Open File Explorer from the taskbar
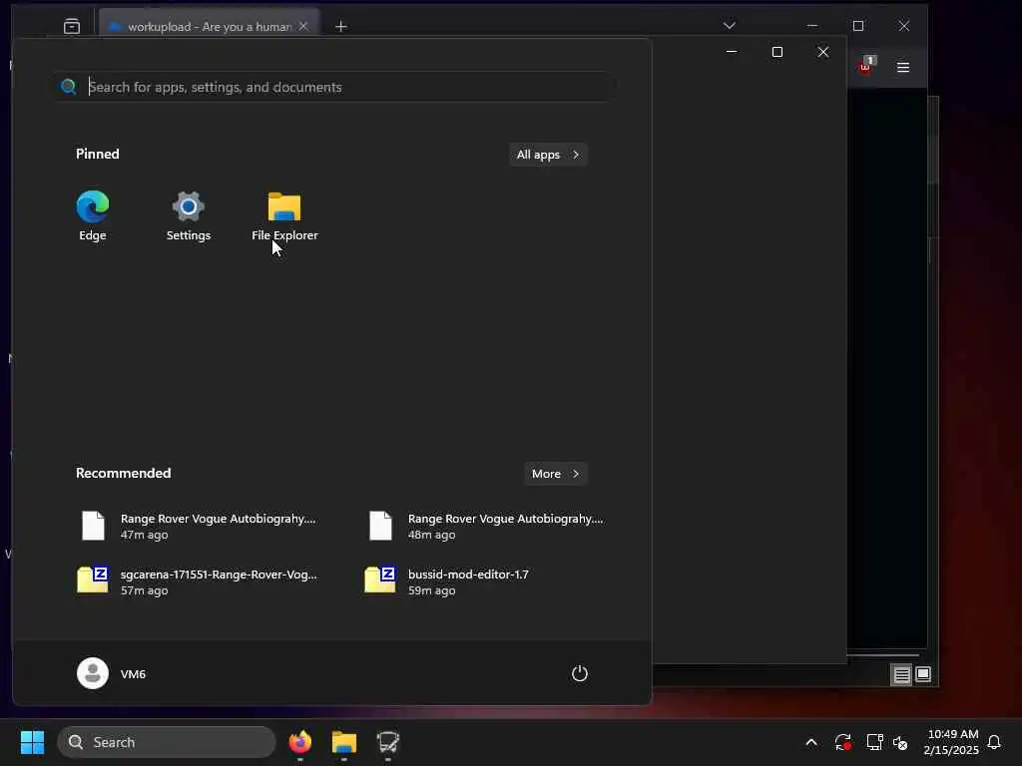Image resolution: width=1022 pixels, height=766 pixels. coord(344,742)
